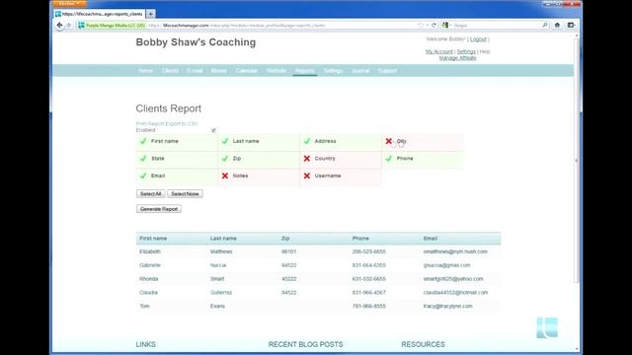Click the Last name column header

point(223,239)
